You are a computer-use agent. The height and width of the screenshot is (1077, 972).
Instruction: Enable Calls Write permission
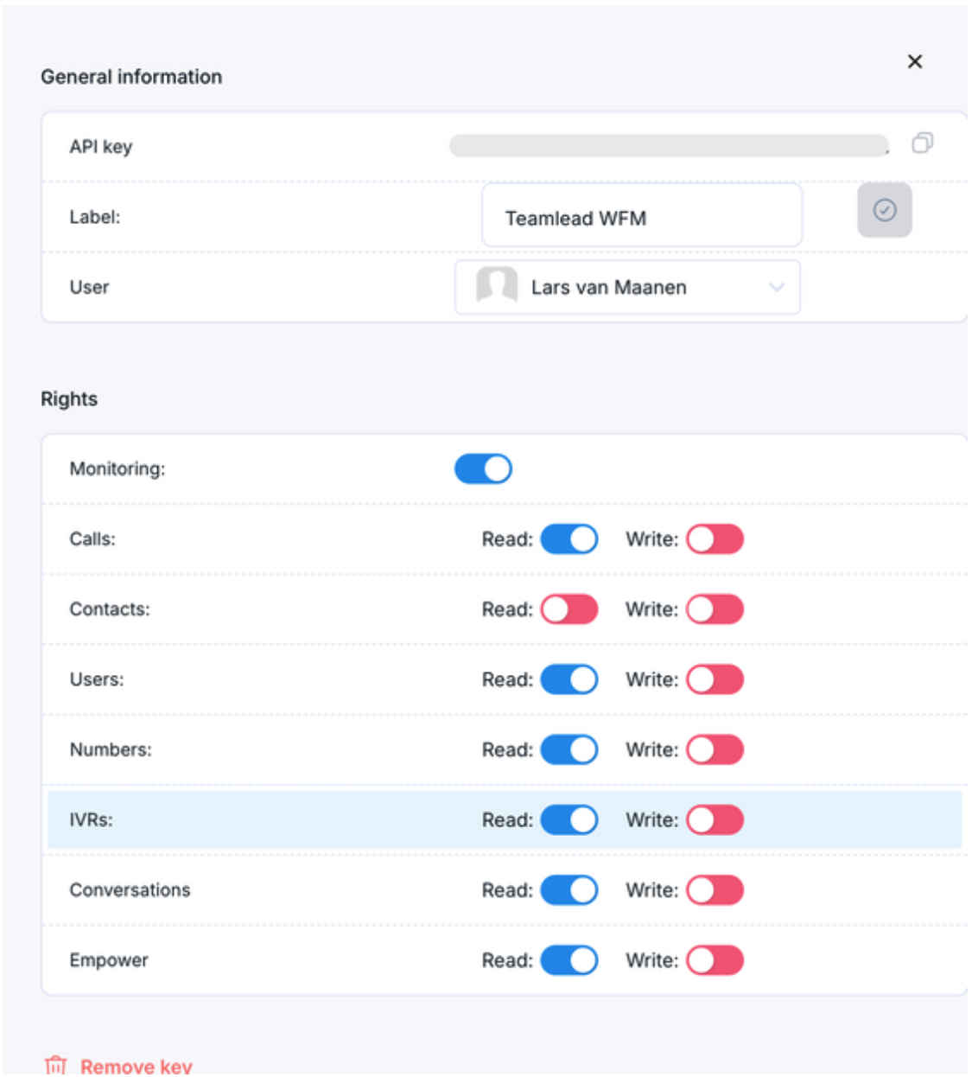coord(715,539)
